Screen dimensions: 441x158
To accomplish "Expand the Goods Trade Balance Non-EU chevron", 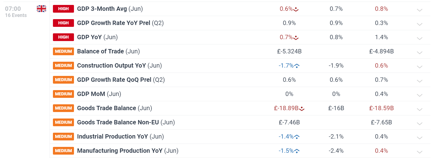I will pyautogui.click(x=420, y=123).
